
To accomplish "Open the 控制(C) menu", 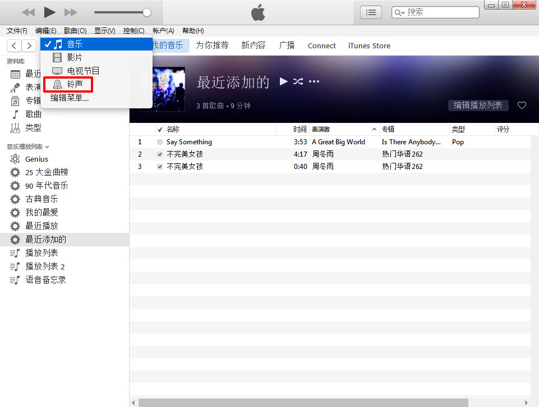I will [x=133, y=31].
